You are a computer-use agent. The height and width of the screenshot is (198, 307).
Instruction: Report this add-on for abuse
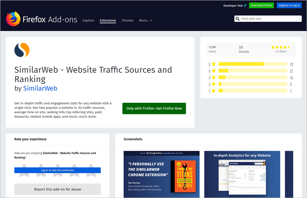coord(58,189)
